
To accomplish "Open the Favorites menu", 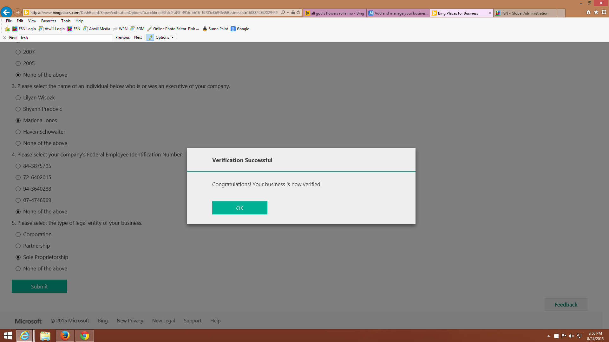I will [x=49, y=21].
